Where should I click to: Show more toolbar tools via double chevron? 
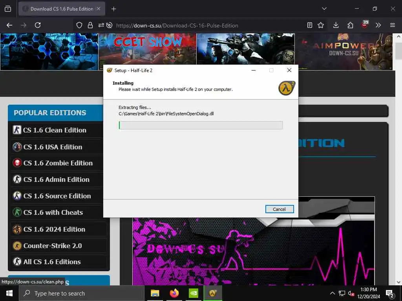pyautogui.click(x=378, y=25)
